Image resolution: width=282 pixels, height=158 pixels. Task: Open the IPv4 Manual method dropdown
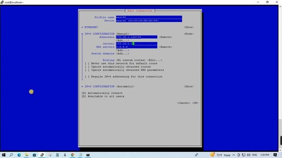(x=122, y=34)
